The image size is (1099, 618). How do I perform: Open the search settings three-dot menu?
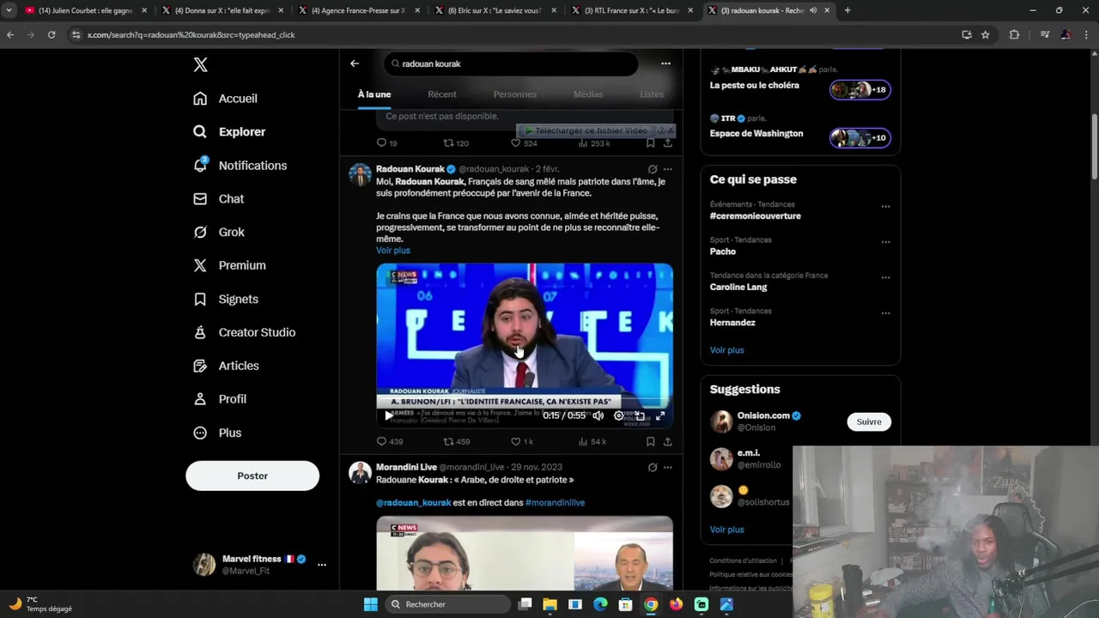coord(665,64)
